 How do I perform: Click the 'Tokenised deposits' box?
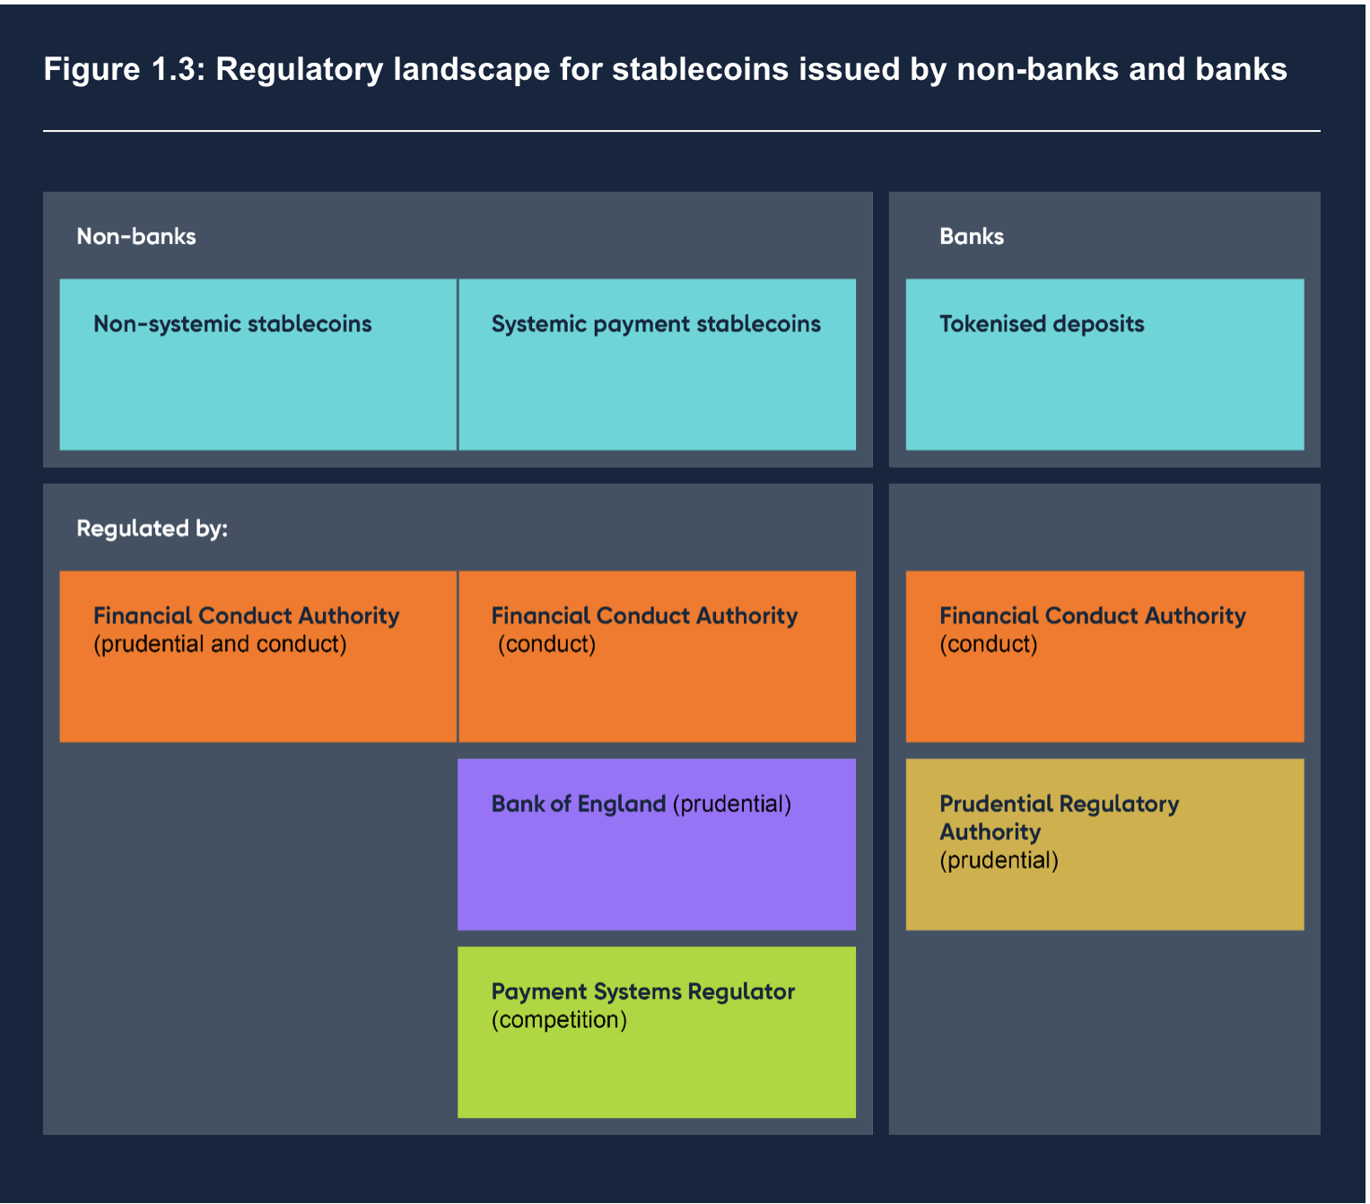click(1104, 364)
